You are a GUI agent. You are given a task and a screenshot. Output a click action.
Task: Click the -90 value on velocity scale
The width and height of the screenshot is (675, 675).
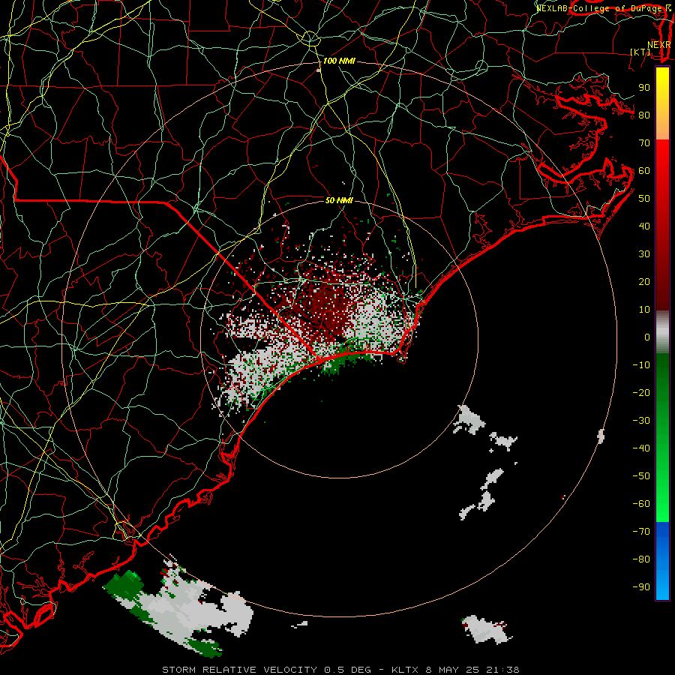pyautogui.click(x=641, y=587)
